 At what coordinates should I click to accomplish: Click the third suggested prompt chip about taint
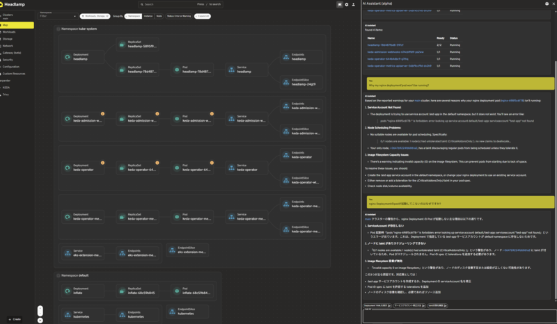pyautogui.click(x=437, y=305)
